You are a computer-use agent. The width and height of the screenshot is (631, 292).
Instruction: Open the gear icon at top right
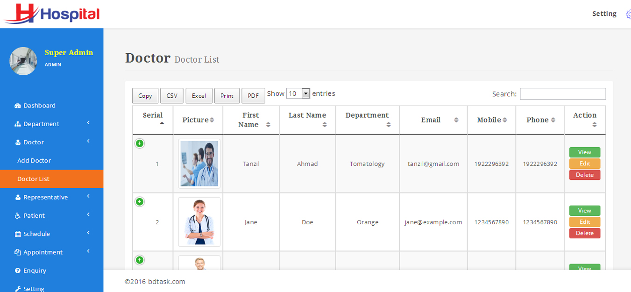pos(628,14)
